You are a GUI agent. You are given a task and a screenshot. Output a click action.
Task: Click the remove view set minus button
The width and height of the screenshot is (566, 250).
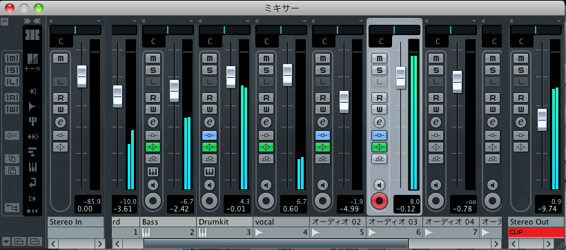point(35,241)
